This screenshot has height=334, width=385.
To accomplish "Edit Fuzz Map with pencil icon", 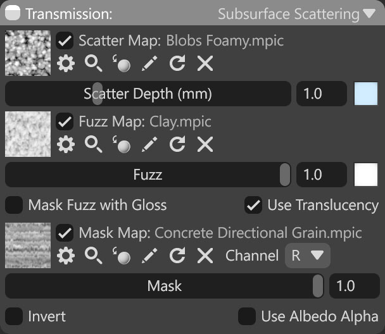I will tap(149, 144).
